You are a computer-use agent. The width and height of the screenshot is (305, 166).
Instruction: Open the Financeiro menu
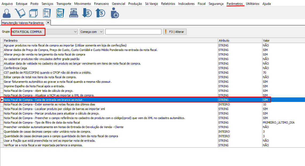pyautogui.click(x=101, y=4)
